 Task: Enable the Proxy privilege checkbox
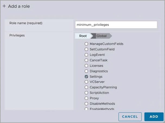point(86,98)
